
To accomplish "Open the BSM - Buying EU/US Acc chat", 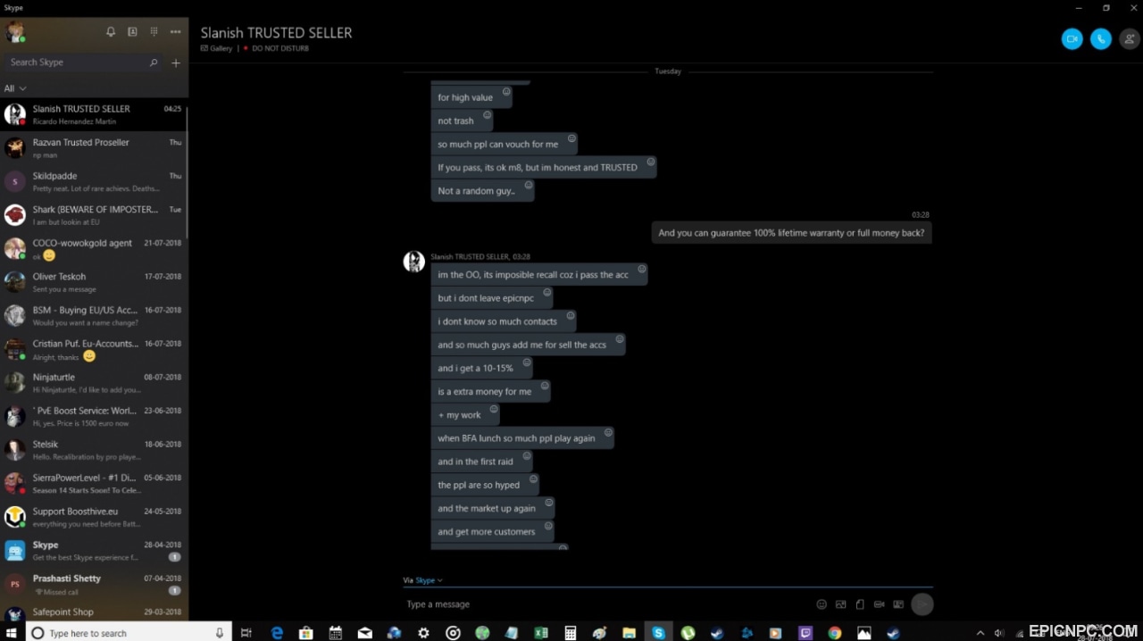I will (x=94, y=316).
